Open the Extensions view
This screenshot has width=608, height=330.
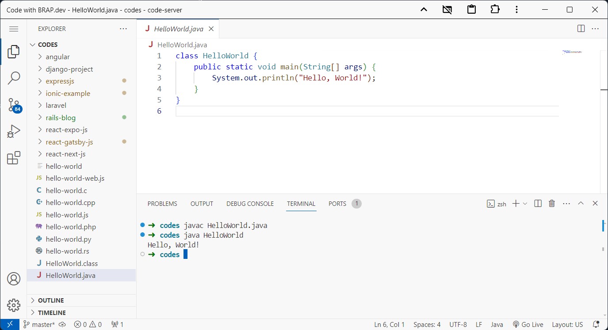[x=13, y=157]
